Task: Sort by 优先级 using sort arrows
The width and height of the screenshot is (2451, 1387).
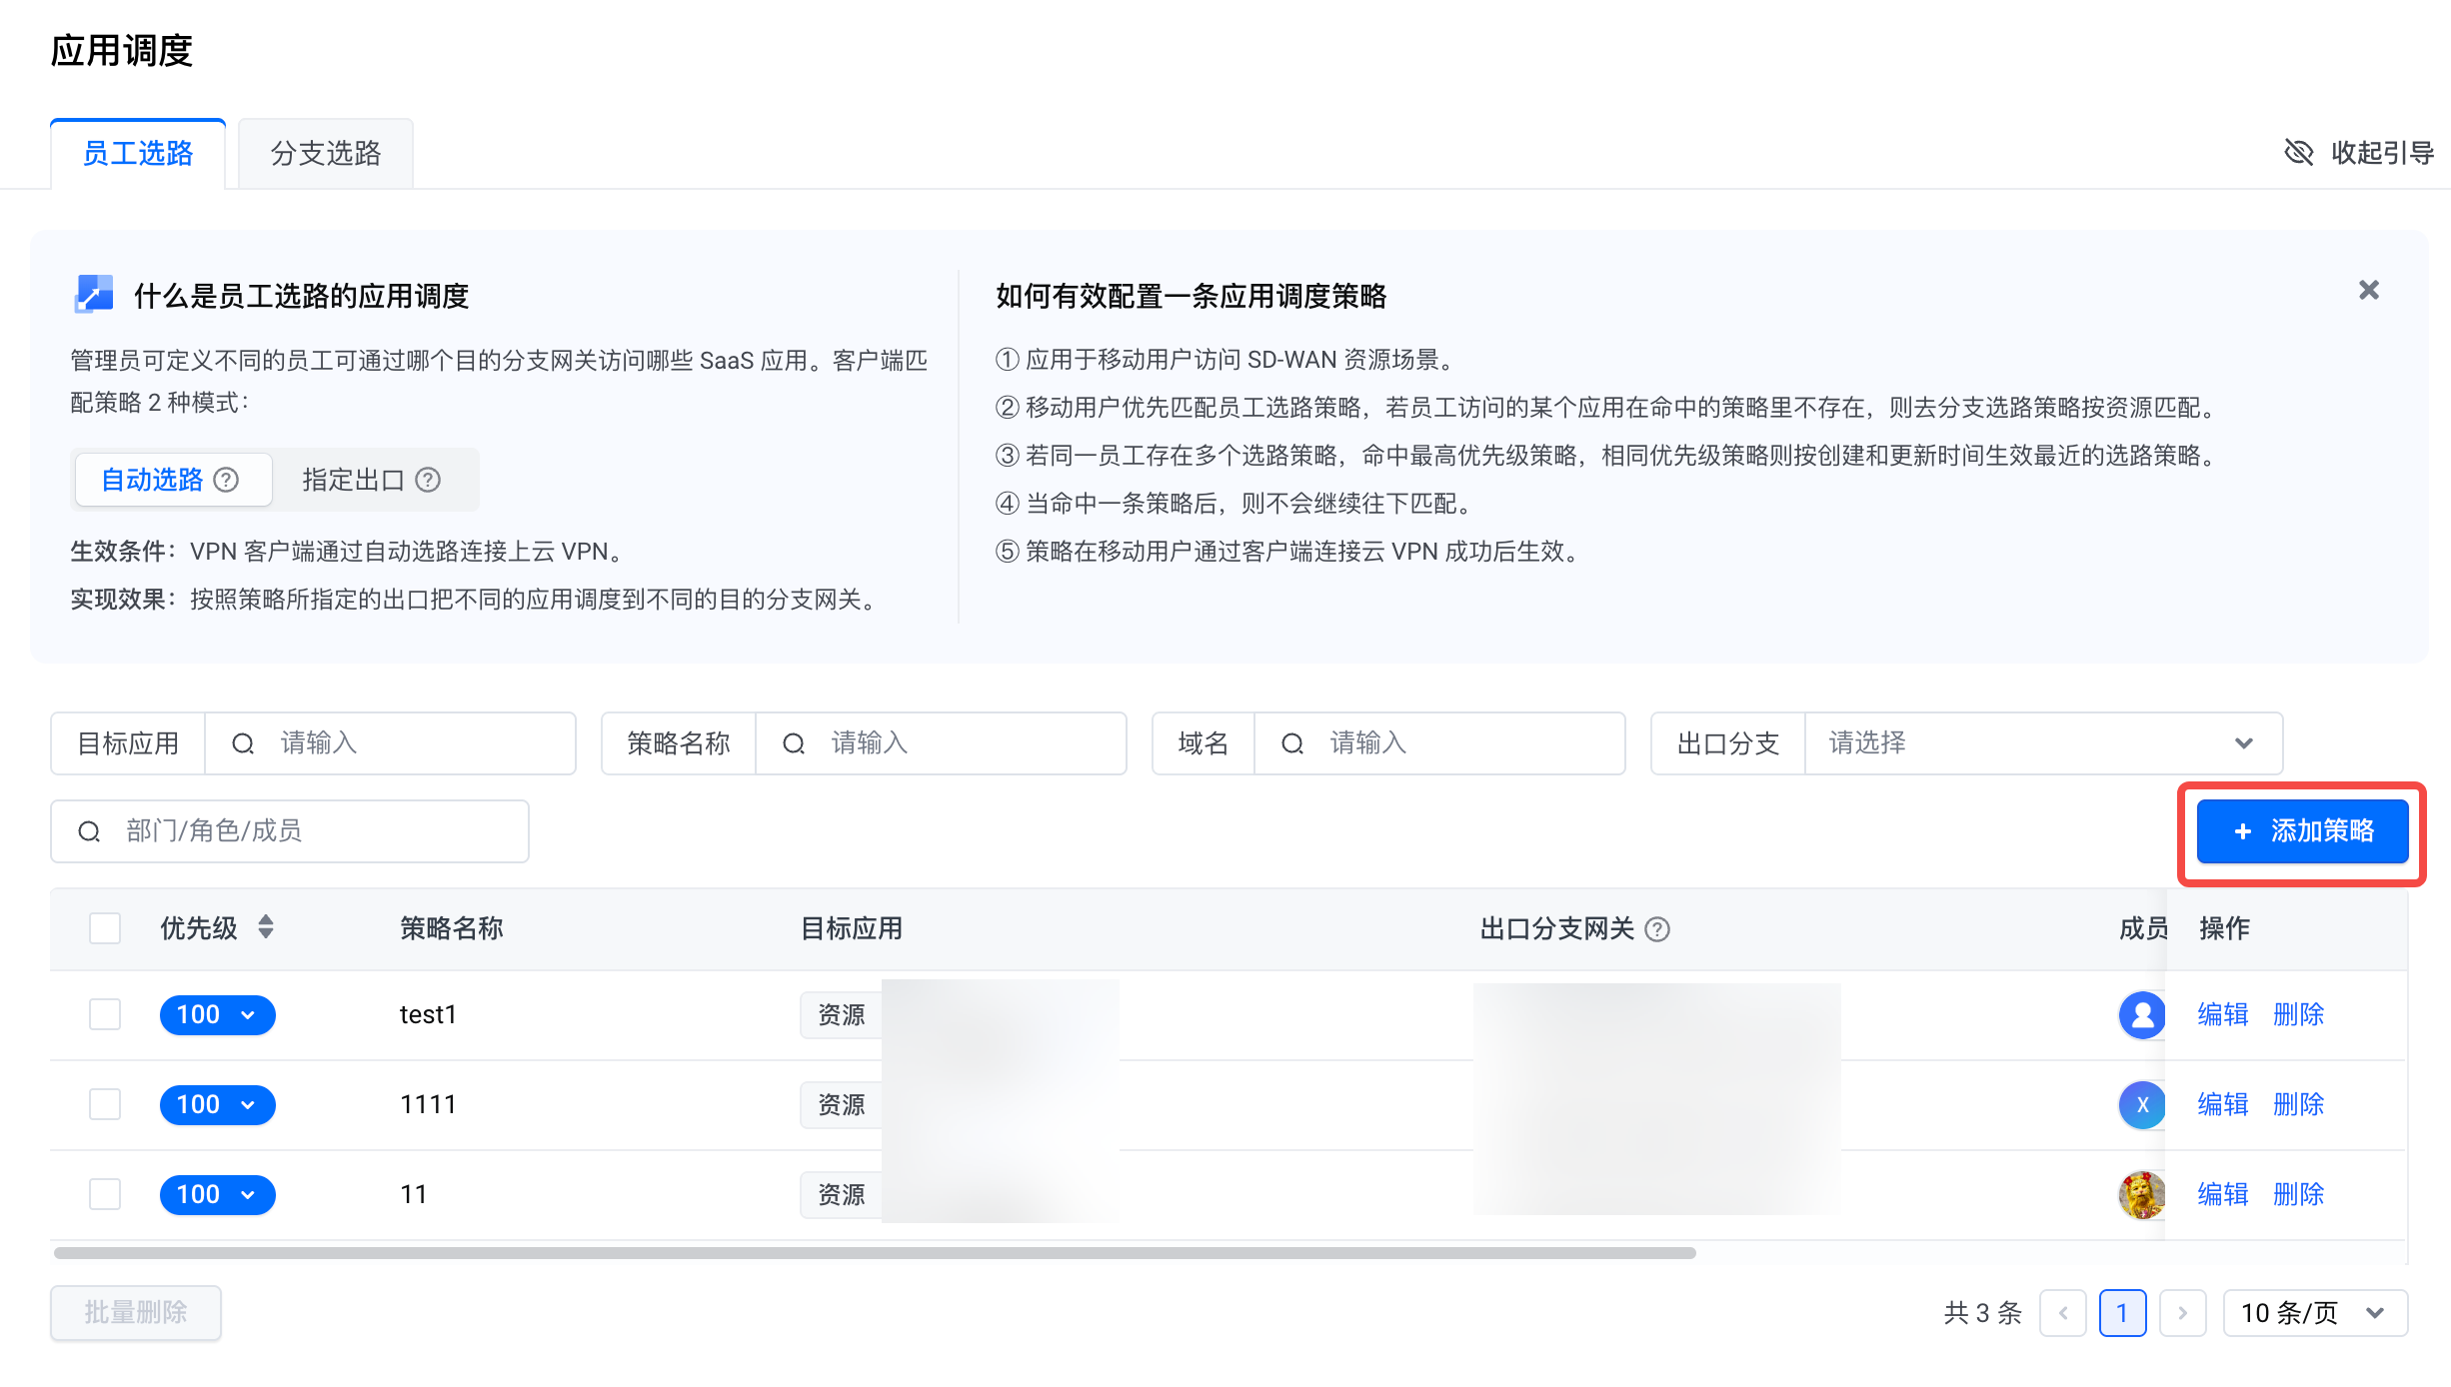Action: click(265, 927)
